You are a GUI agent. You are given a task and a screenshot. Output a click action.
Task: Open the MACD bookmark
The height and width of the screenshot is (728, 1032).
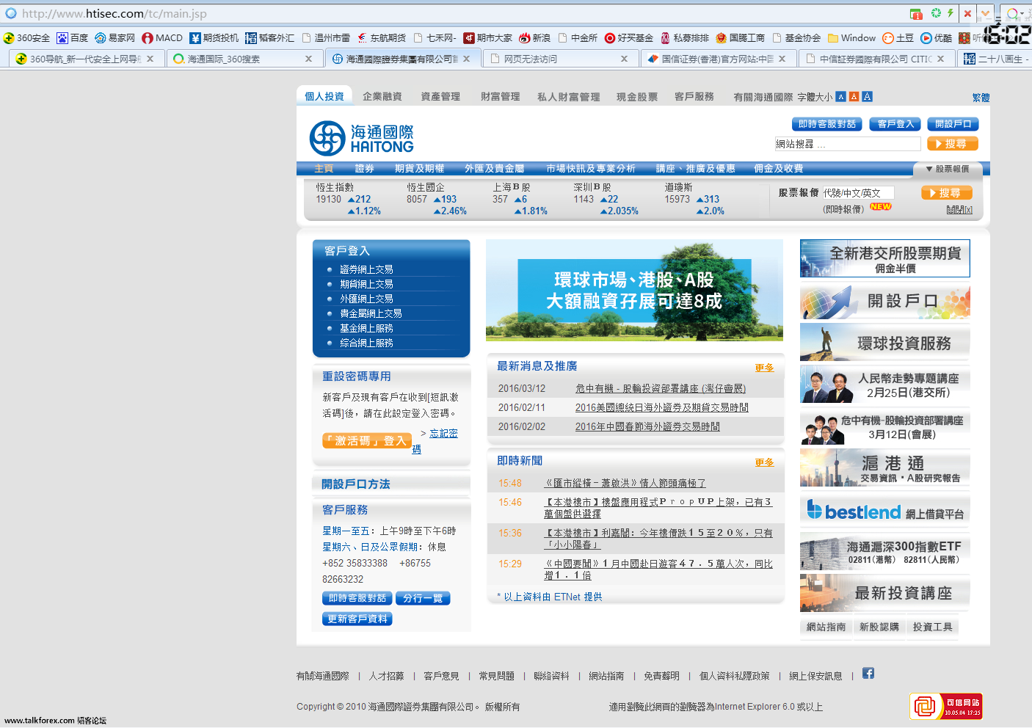[x=162, y=38]
